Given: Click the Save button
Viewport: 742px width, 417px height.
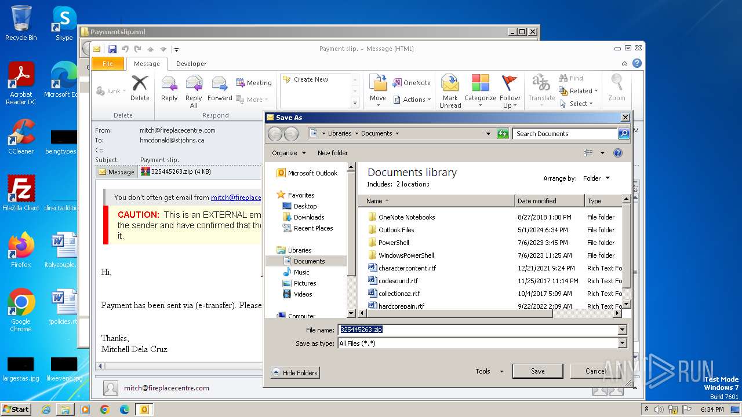Looking at the screenshot, I should click(x=538, y=371).
